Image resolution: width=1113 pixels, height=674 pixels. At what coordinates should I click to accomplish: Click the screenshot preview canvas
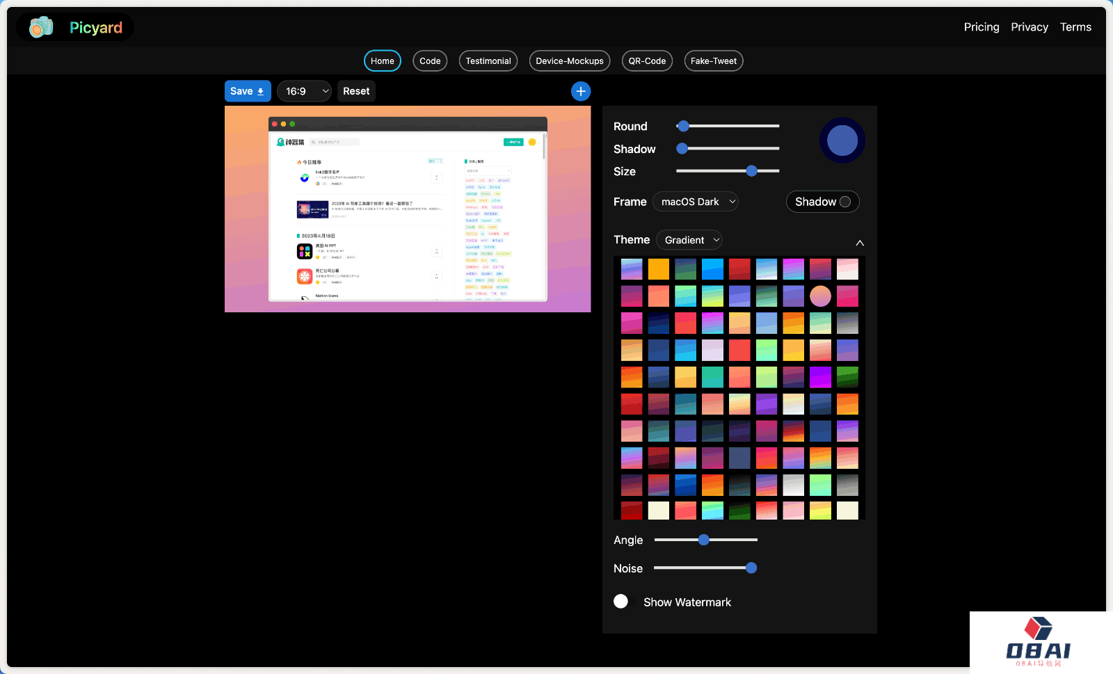(408, 209)
